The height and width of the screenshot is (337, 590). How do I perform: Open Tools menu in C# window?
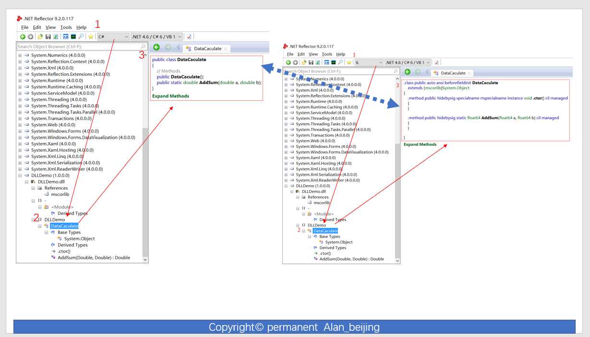pos(66,27)
